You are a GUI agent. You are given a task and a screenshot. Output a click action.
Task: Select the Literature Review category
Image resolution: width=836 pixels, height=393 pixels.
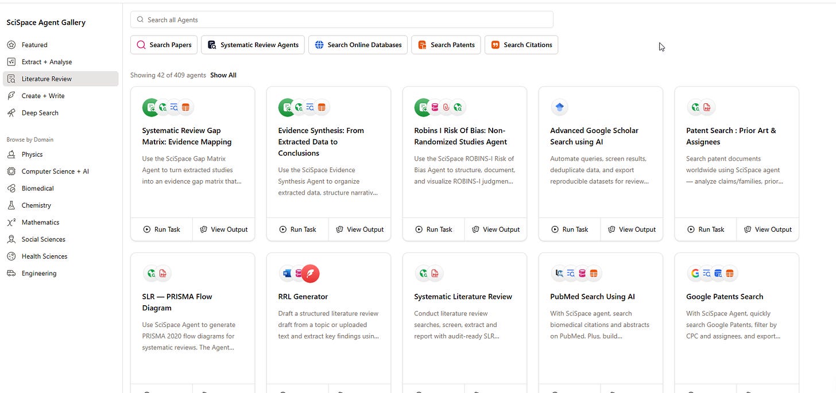[x=60, y=79]
